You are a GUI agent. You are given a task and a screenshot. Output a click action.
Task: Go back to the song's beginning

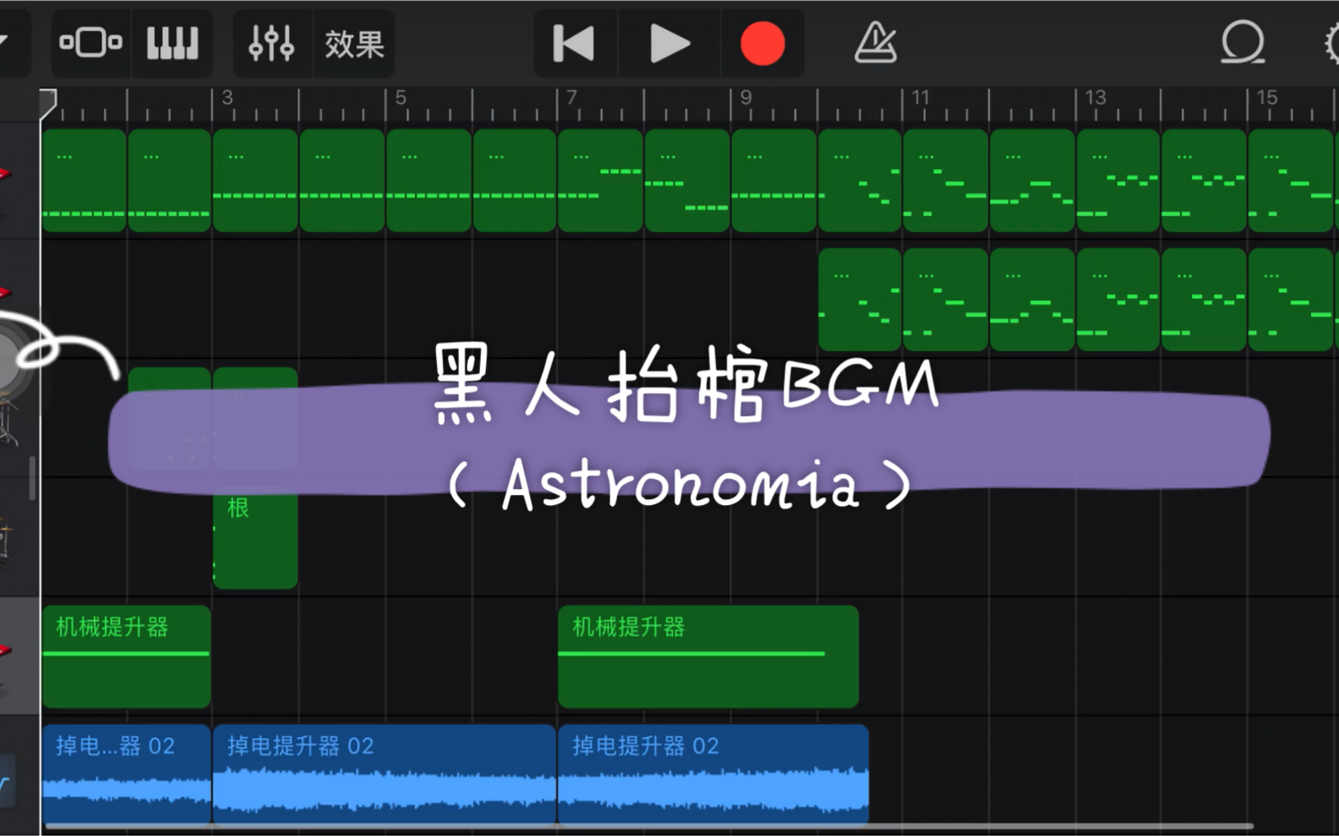[574, 44]
